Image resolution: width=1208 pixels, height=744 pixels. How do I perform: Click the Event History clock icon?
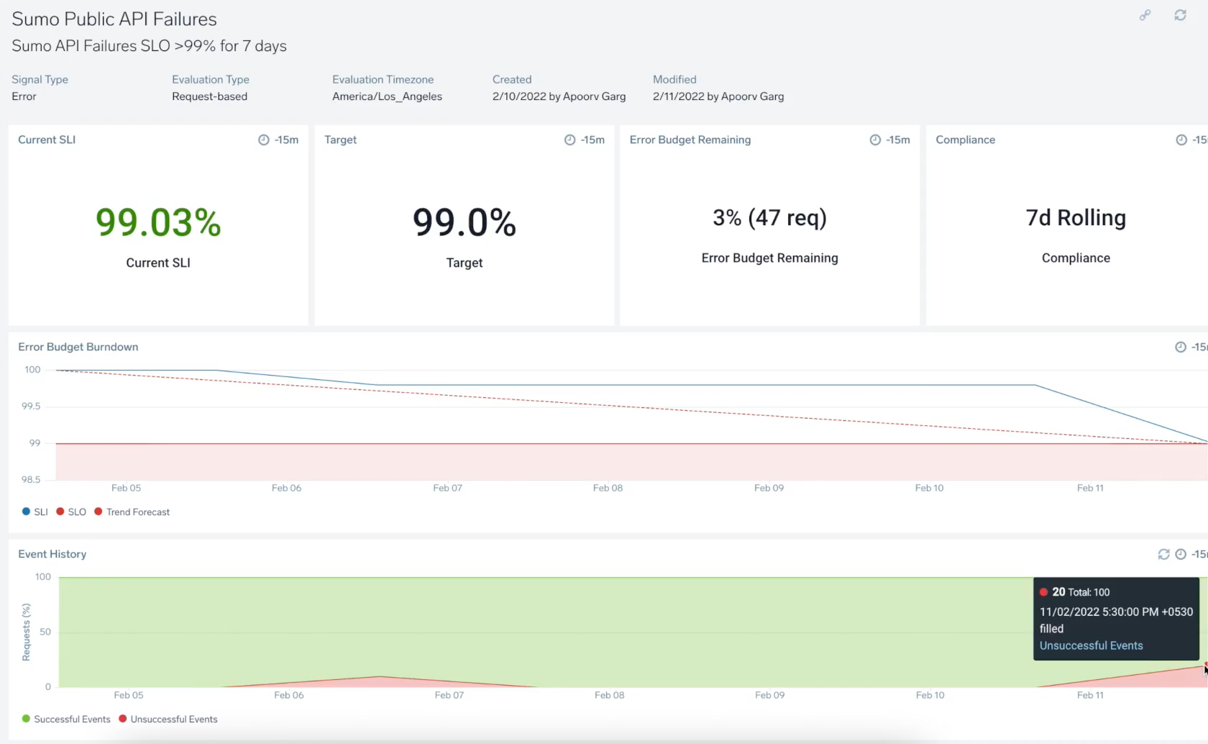click(1181, 554)
